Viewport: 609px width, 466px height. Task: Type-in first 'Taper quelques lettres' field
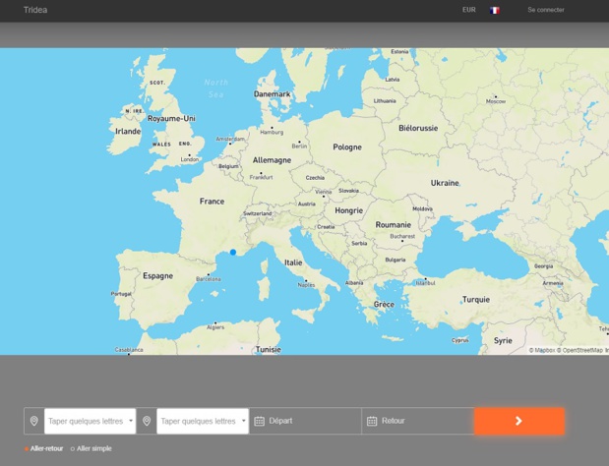point(85,421)
